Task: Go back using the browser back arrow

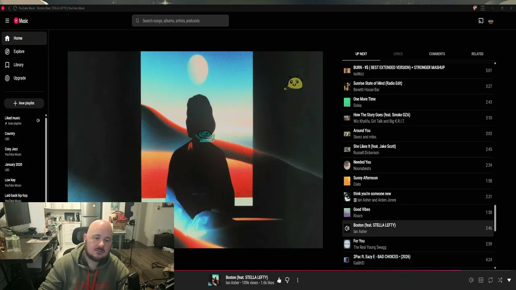Action: point(9,8)
